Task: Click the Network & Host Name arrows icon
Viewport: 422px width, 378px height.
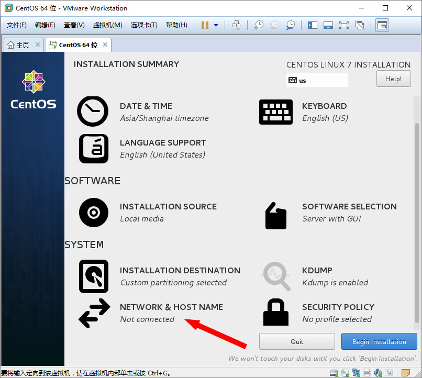Action: (x=94, y=313)
